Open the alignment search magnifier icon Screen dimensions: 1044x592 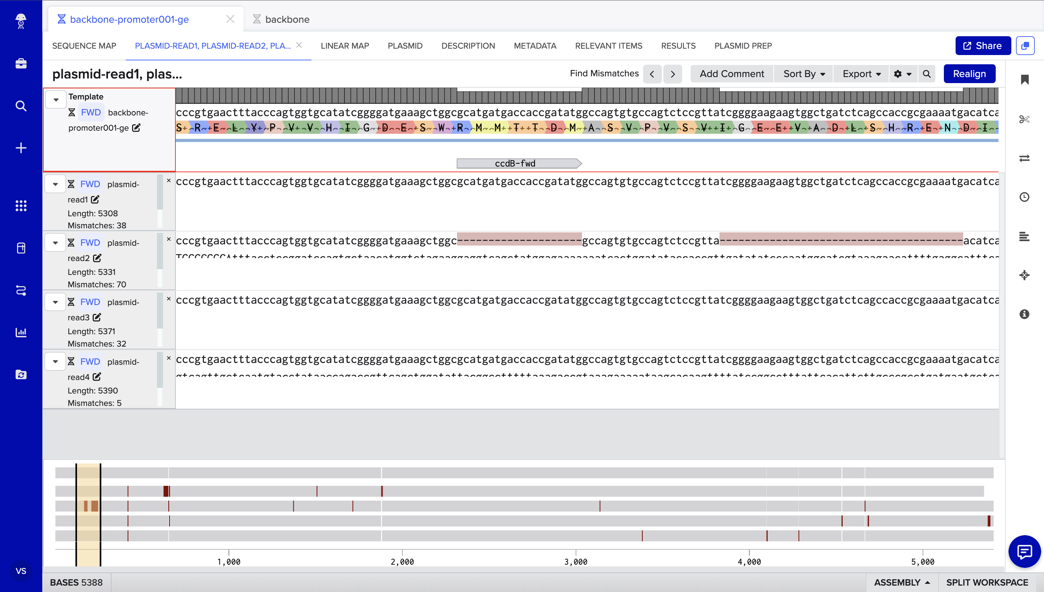(x=926, y=74)
